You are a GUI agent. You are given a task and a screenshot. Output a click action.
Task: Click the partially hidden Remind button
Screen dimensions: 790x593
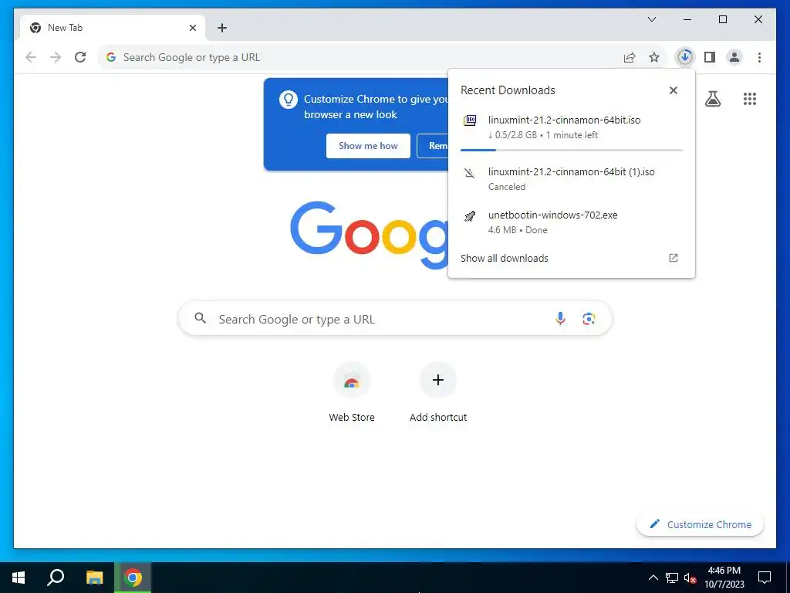pos(433,146)
